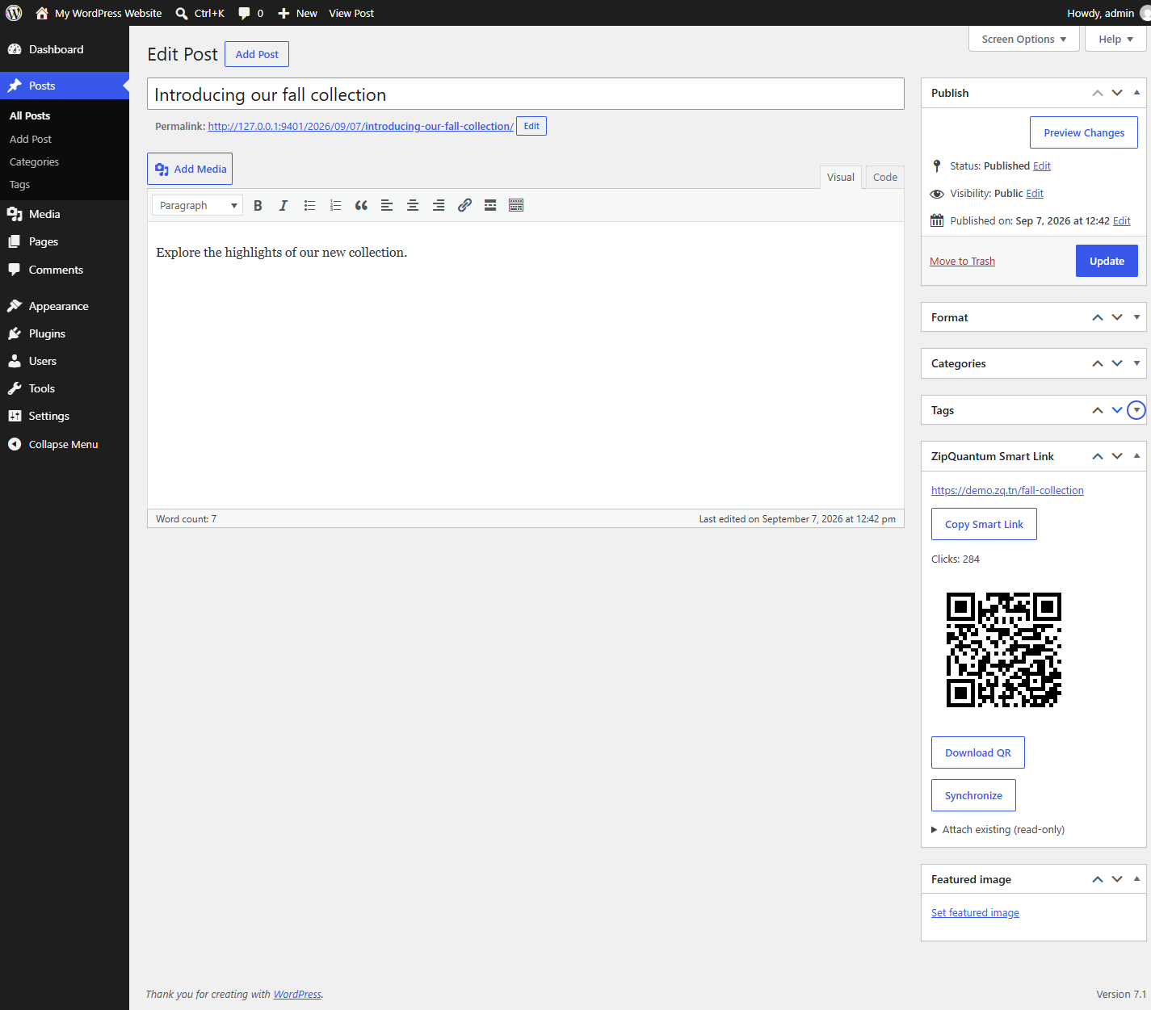Edit the post Visibility

tap(1035, 194)
